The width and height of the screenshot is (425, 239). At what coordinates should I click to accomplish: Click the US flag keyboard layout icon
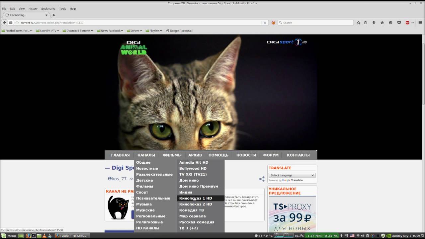point(352,236)
